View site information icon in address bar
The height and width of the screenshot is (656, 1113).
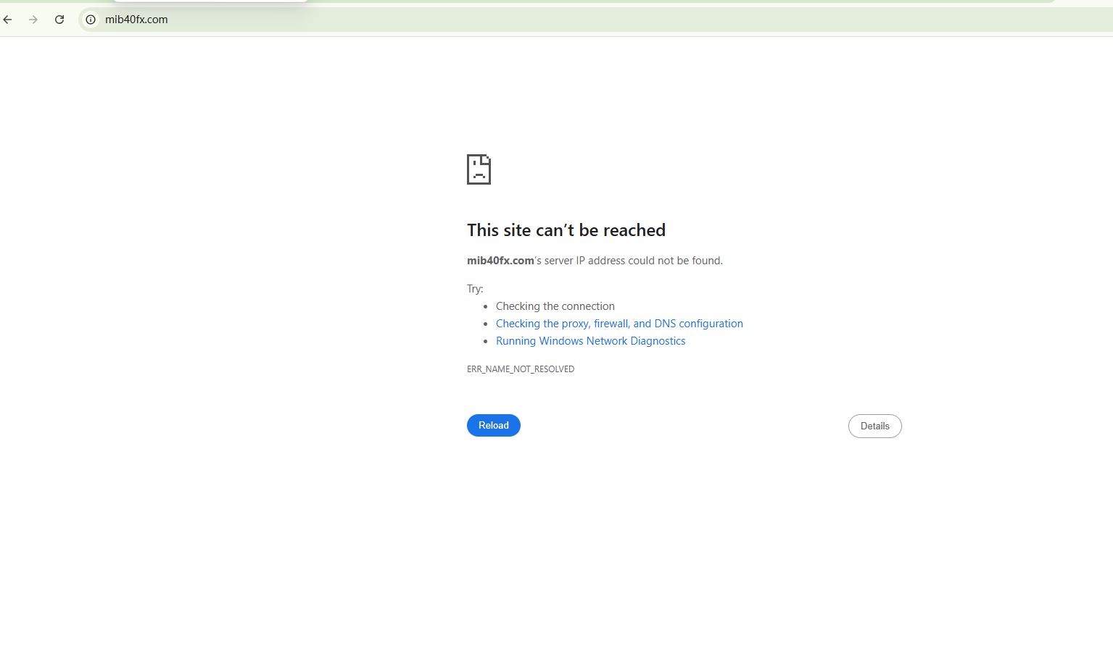tap(91, 20)
